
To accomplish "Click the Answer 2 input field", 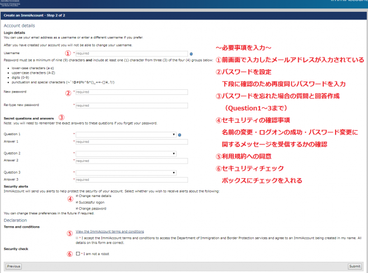I will 131,161.
